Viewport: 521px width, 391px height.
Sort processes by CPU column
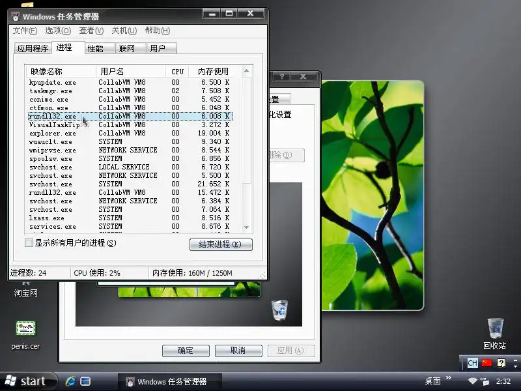tap(177, 71)
